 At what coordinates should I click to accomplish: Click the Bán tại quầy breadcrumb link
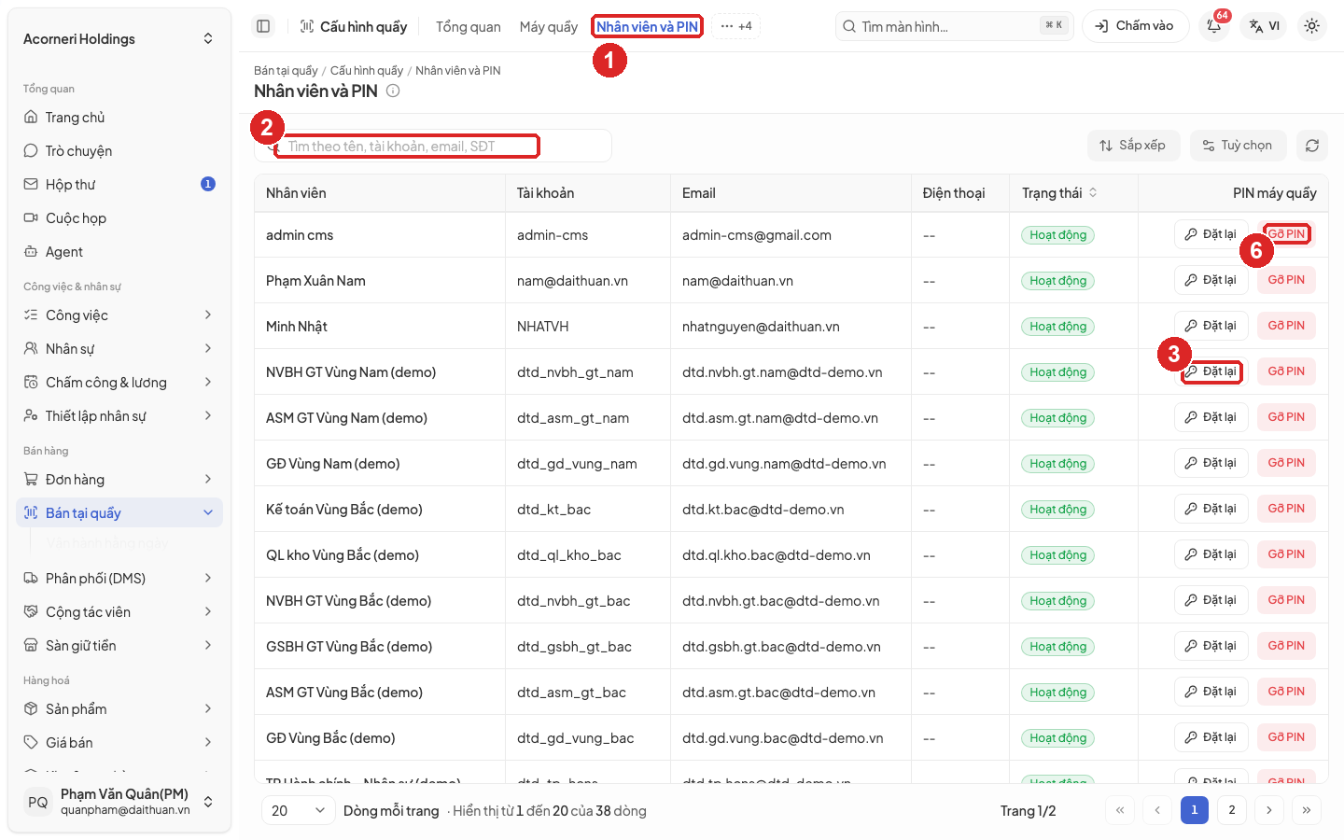click(286, 71)
